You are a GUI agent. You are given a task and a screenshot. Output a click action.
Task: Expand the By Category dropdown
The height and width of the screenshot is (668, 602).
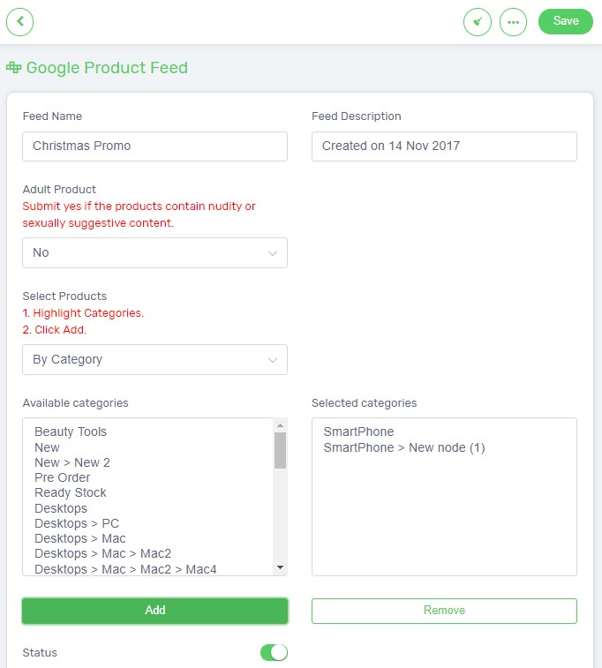tap(154, 359)
